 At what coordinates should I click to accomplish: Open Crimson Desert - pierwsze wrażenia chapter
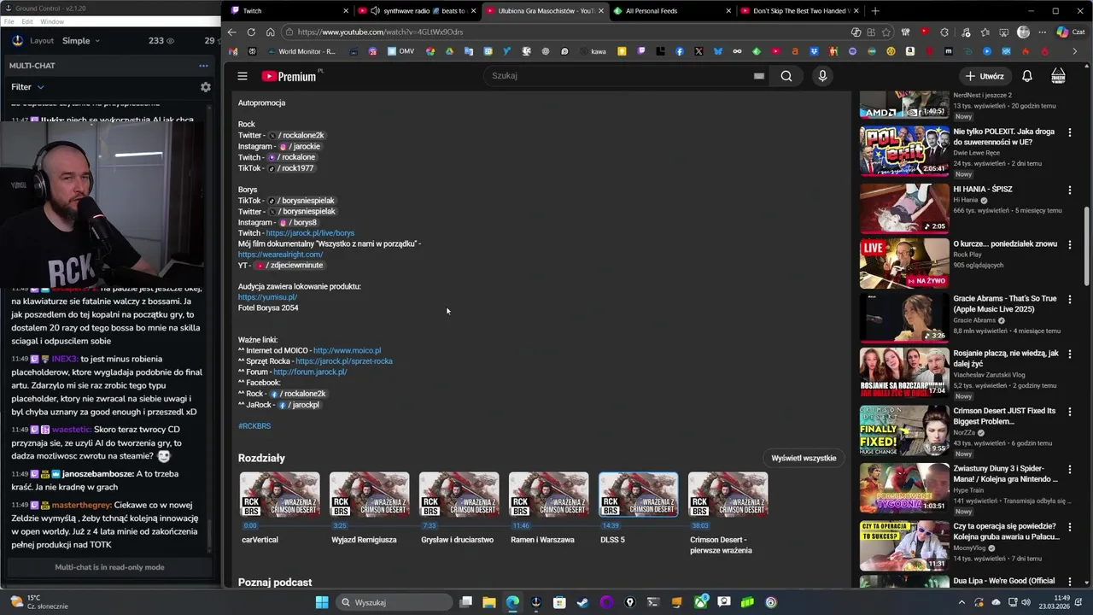(x=728, y=495)
